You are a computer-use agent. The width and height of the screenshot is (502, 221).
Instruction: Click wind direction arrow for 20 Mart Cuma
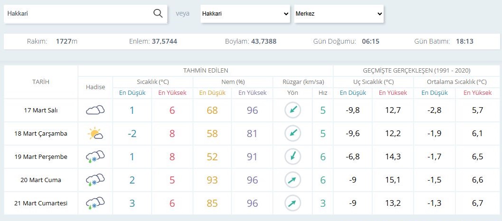293,180
